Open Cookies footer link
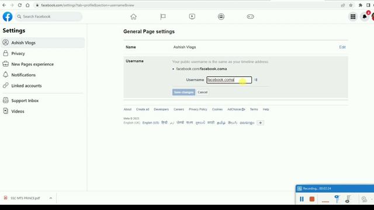The height and width of the screenshot is (210, 374). click(217, 109)
